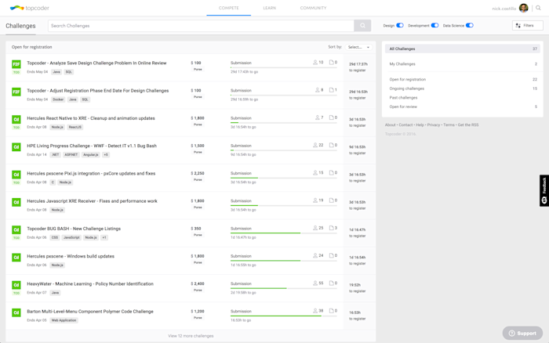The image size is (549, 343).
Task: Turn off the Data Science switch
Action: [x=470, y=26]
